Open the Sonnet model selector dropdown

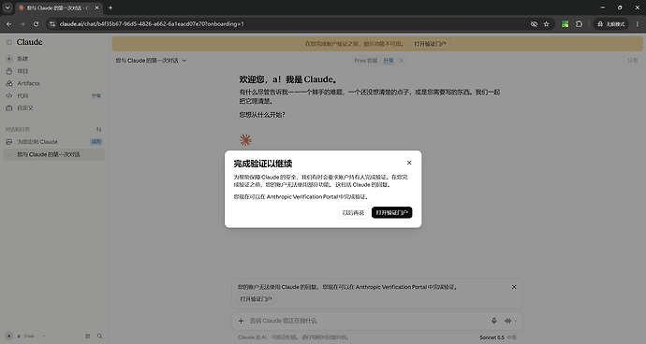click(497, 337)
